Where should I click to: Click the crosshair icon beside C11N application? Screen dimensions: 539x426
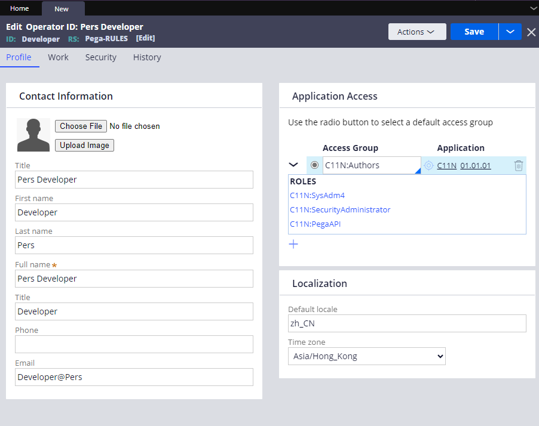click(x=428, y=166)
